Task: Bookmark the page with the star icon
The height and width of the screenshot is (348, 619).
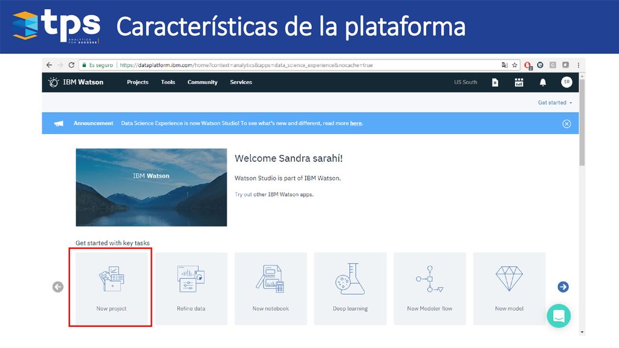Action: click(x=515, y=65)
